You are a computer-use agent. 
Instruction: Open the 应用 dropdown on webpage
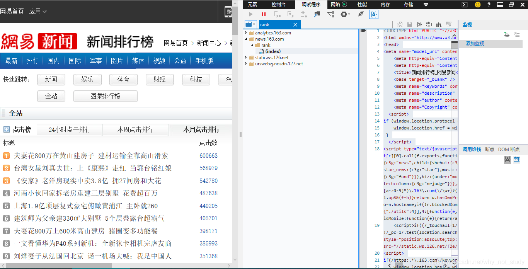click(37, 12)
